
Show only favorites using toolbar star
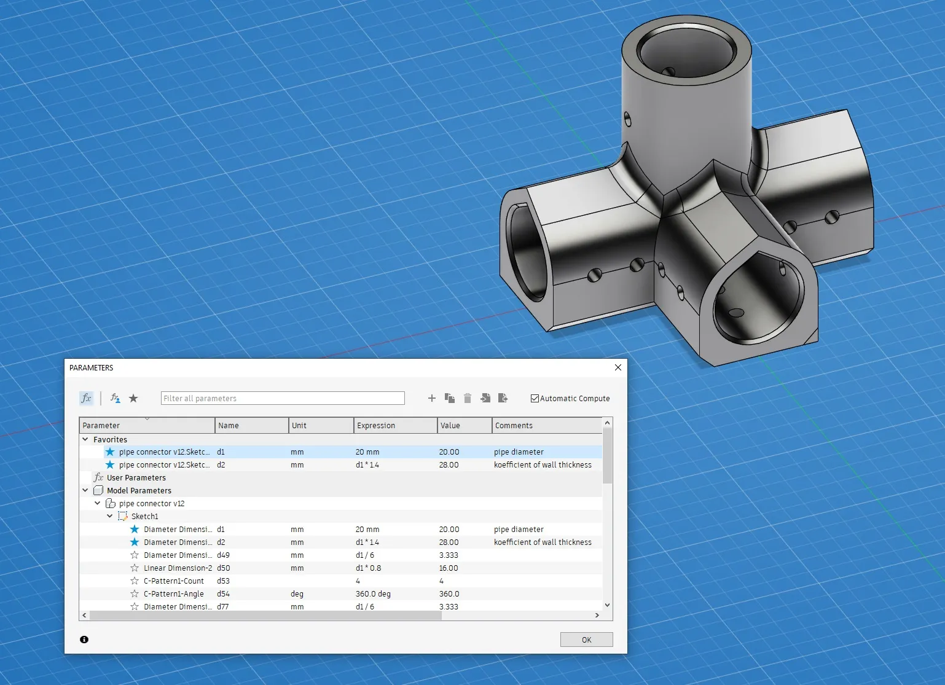click(133, 398)
